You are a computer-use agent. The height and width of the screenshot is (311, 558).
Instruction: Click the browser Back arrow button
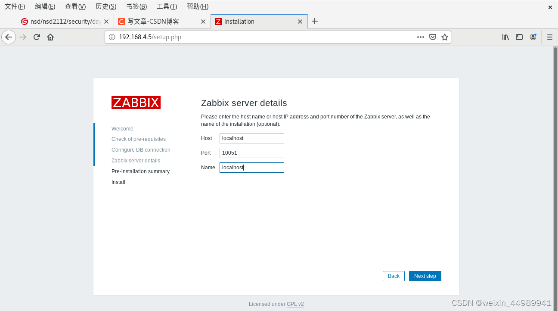9,37
